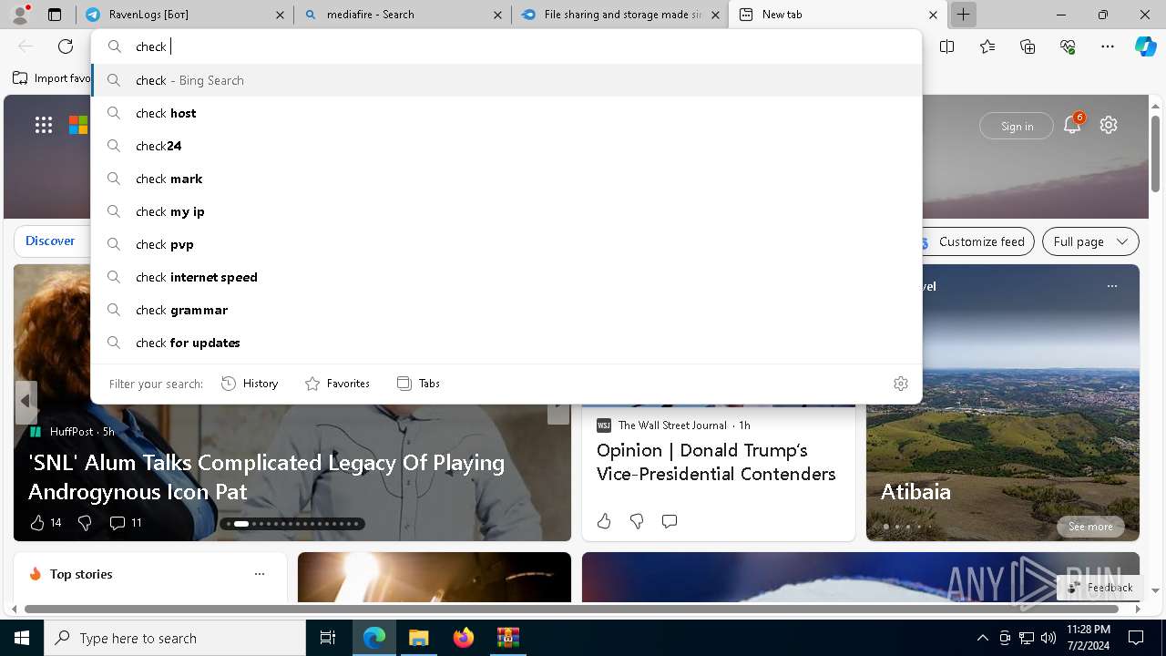This screenshot has width=1166, height=656.
Task: Open notifications bell icon
Action: [1072, 125]
